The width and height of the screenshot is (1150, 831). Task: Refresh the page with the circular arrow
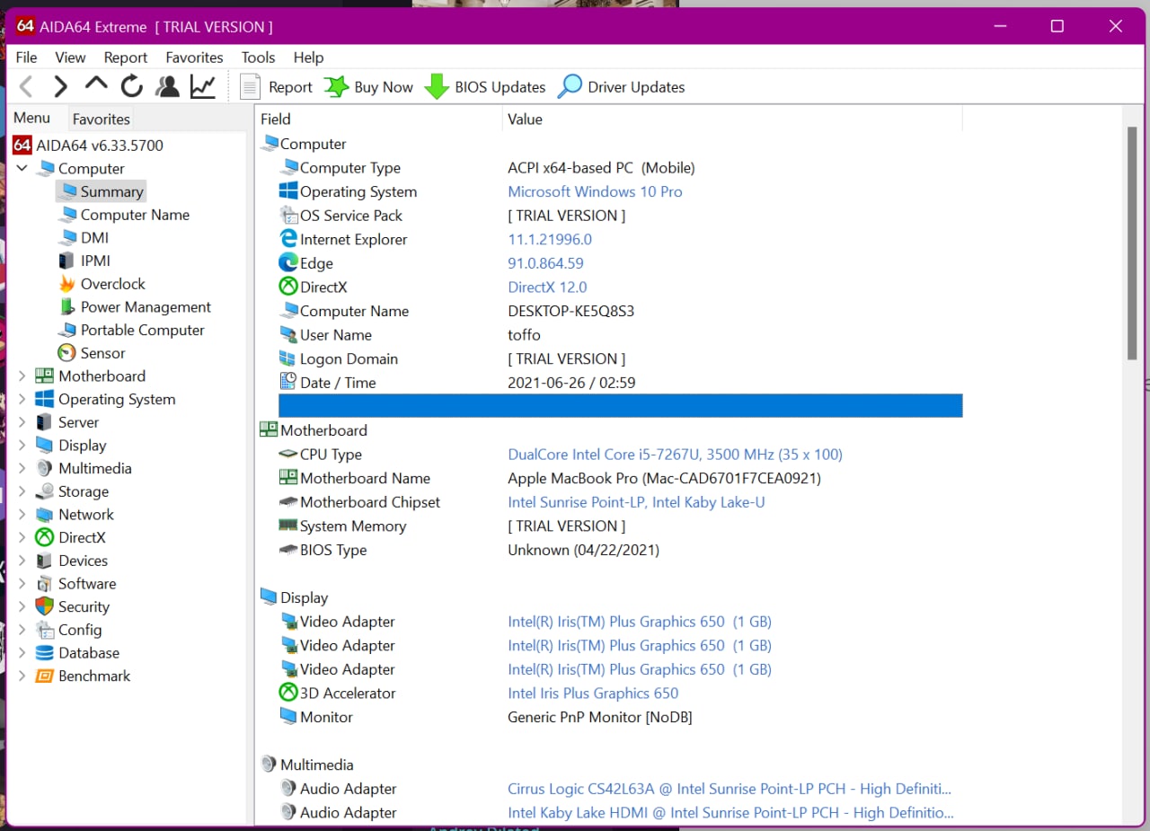coord(132,87)
